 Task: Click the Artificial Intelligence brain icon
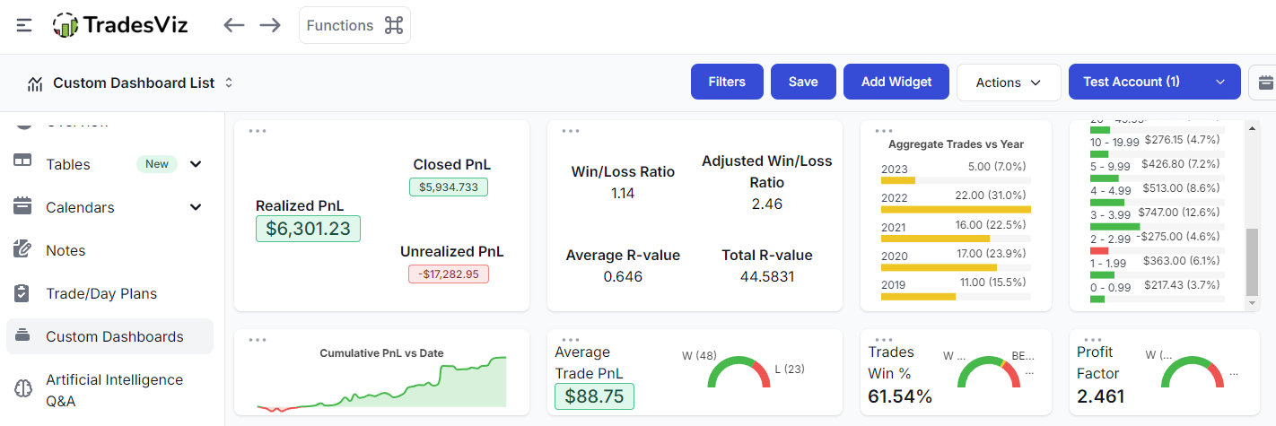22,388
